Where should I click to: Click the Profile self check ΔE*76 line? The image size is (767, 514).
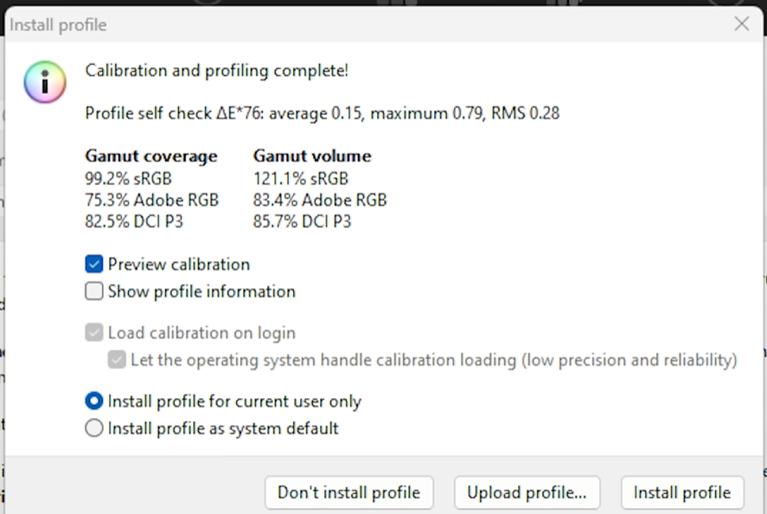point(322,112)
